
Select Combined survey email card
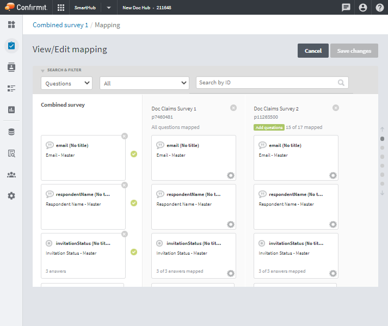(x=83, y=158)
